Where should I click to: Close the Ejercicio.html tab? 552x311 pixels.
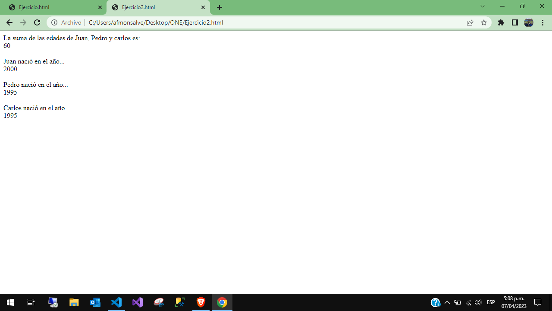[100, 7]
